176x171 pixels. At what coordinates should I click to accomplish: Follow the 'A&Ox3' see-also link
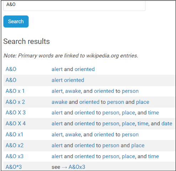pos(77,167)
